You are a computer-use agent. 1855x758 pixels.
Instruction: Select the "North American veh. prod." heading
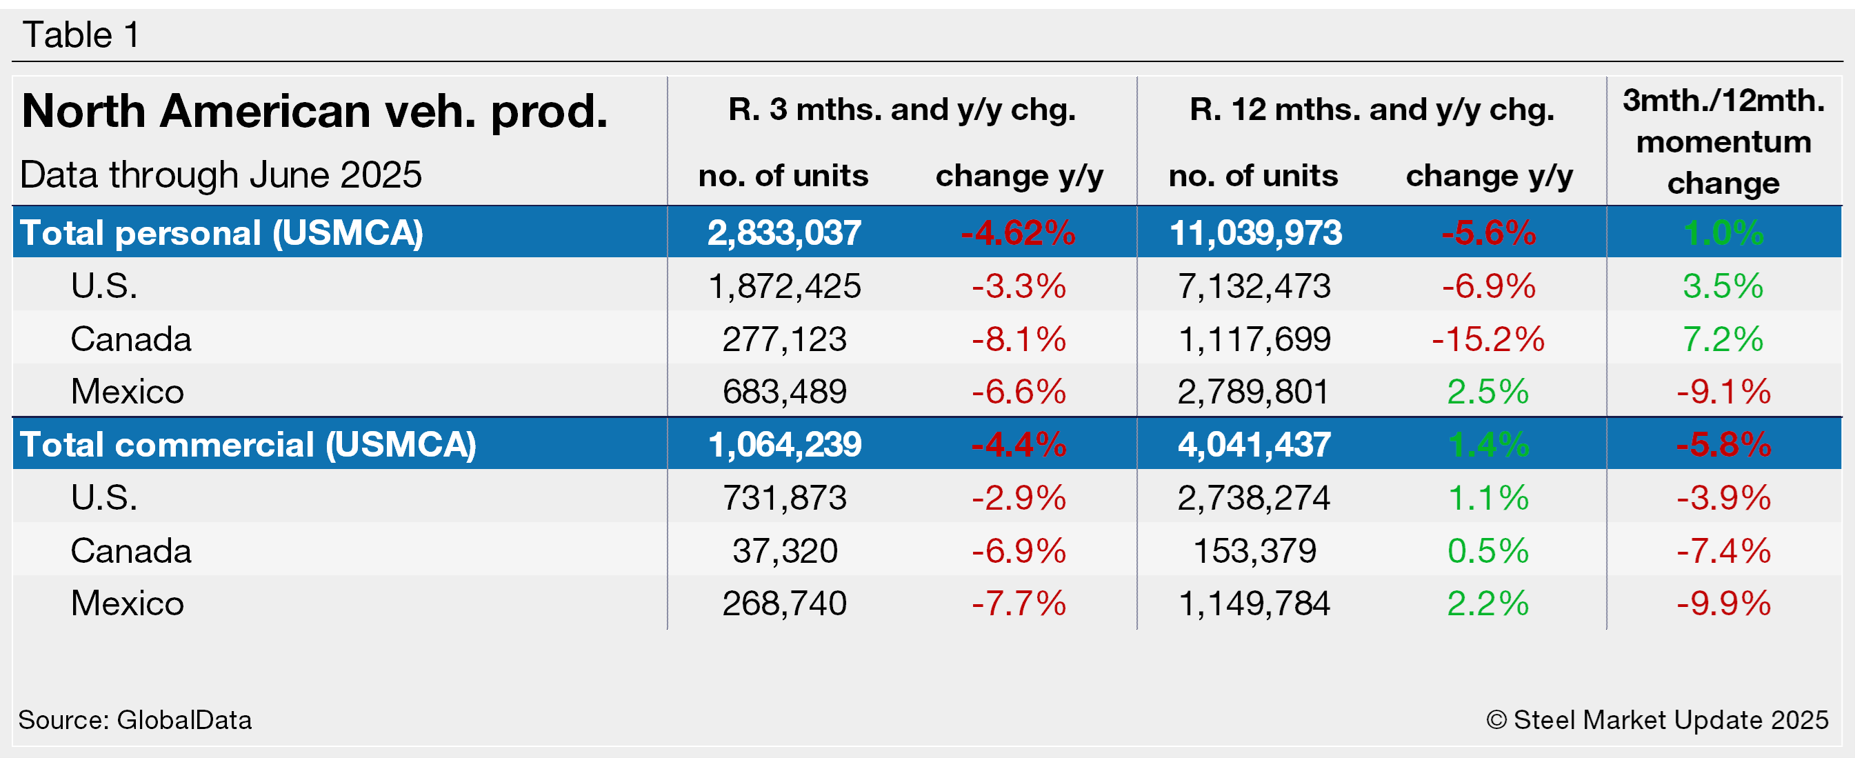[x=314, y=112]
